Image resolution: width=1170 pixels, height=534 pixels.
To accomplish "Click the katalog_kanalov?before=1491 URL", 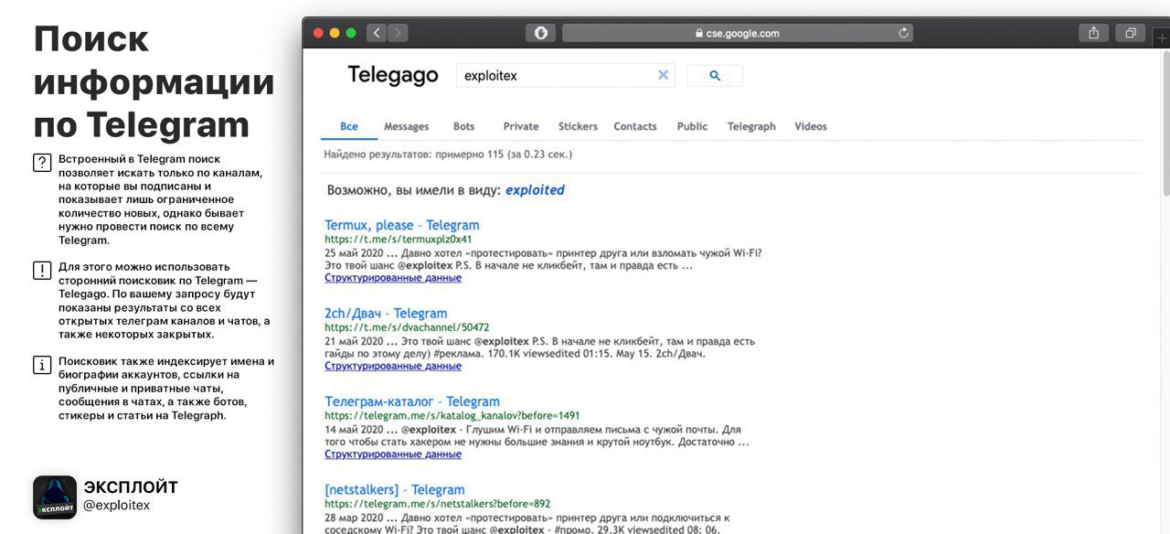I will coord(452,415).
